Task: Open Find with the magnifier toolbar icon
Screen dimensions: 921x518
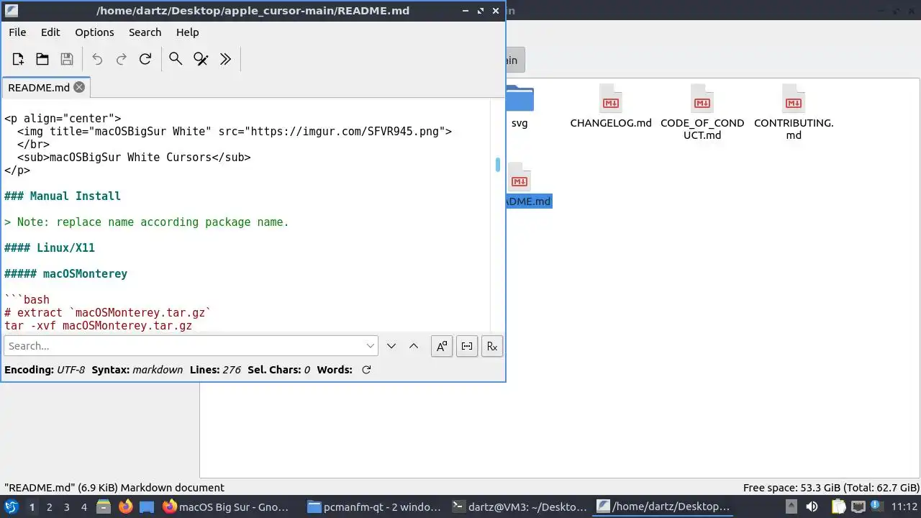Action: point(176,60)
